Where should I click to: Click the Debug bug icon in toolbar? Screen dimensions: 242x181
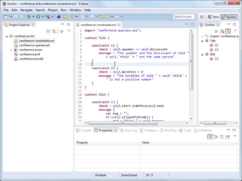tap(29, 16)
